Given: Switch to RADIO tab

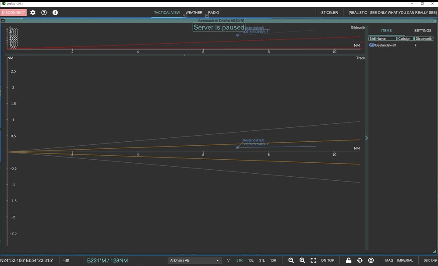Looking at the screenshot, I should point(213,13).
